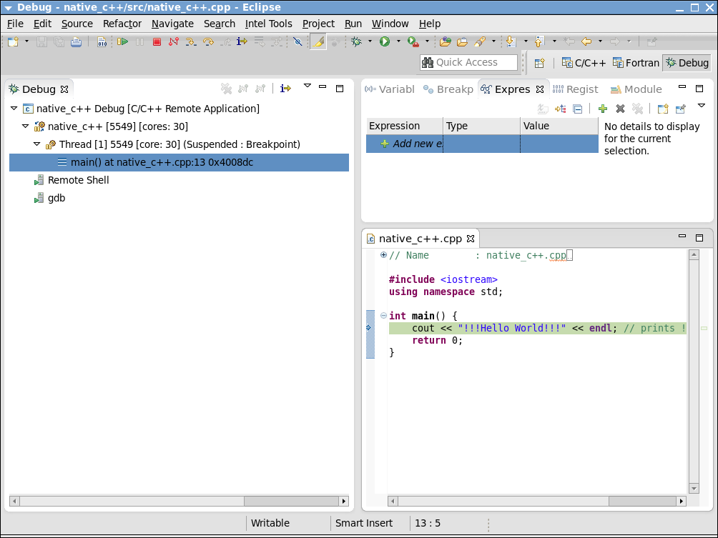Screen dimensions: 718x538
Task: Open the File menu
Action: [x=15, y=24]
